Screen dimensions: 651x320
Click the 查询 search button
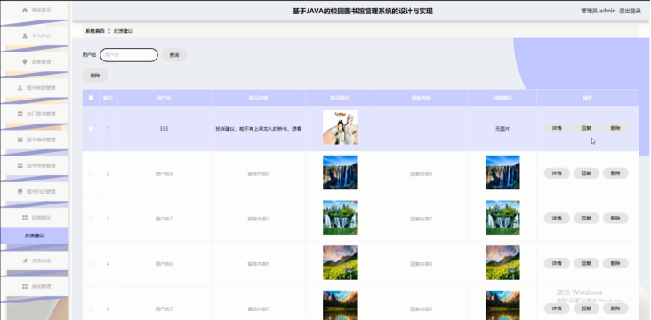coord(174,55)
